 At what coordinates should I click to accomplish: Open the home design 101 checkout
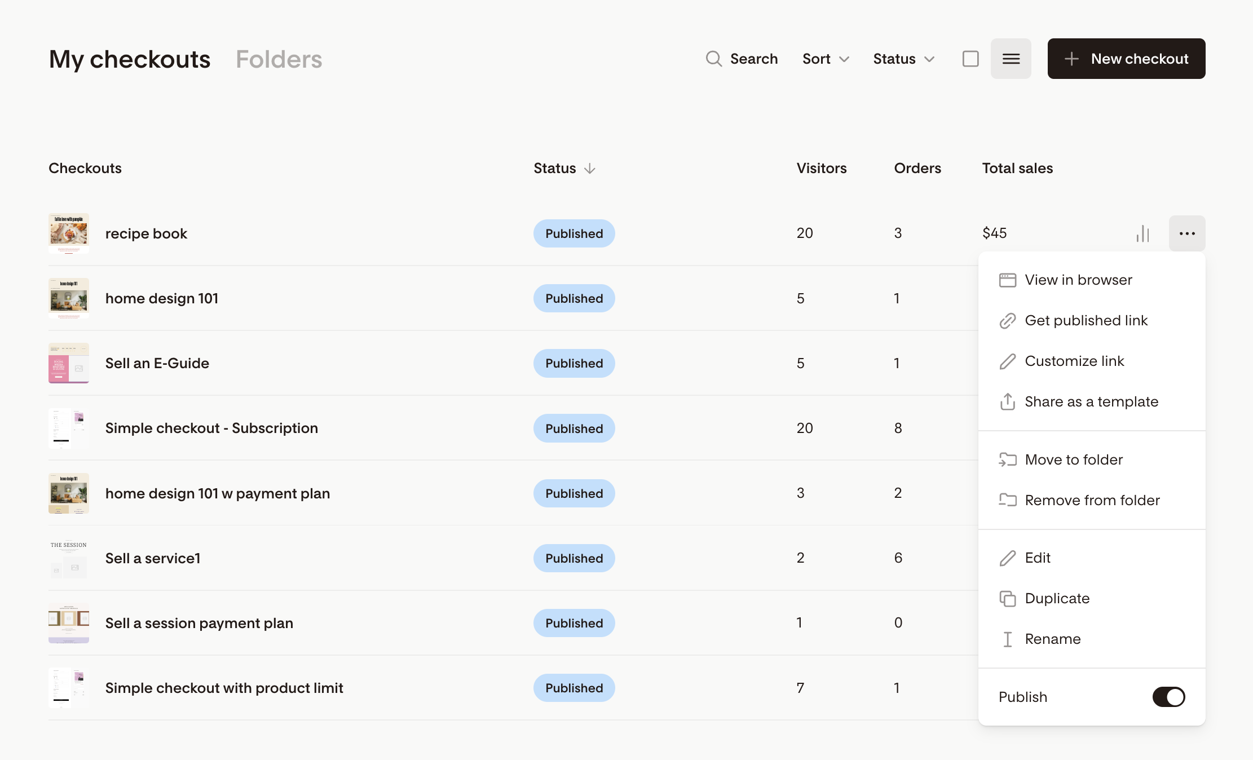pyautogui.click(x=161, y=298)
